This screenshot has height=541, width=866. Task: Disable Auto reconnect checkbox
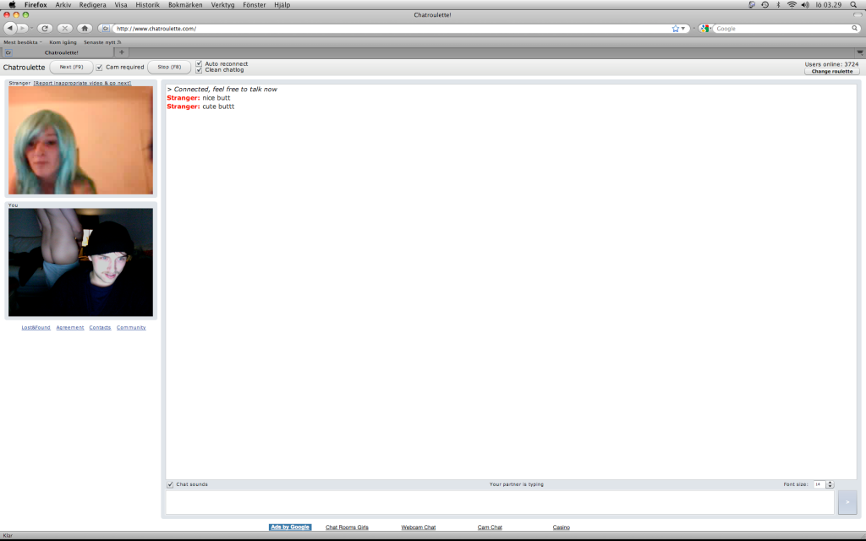(x=199, y=63)
